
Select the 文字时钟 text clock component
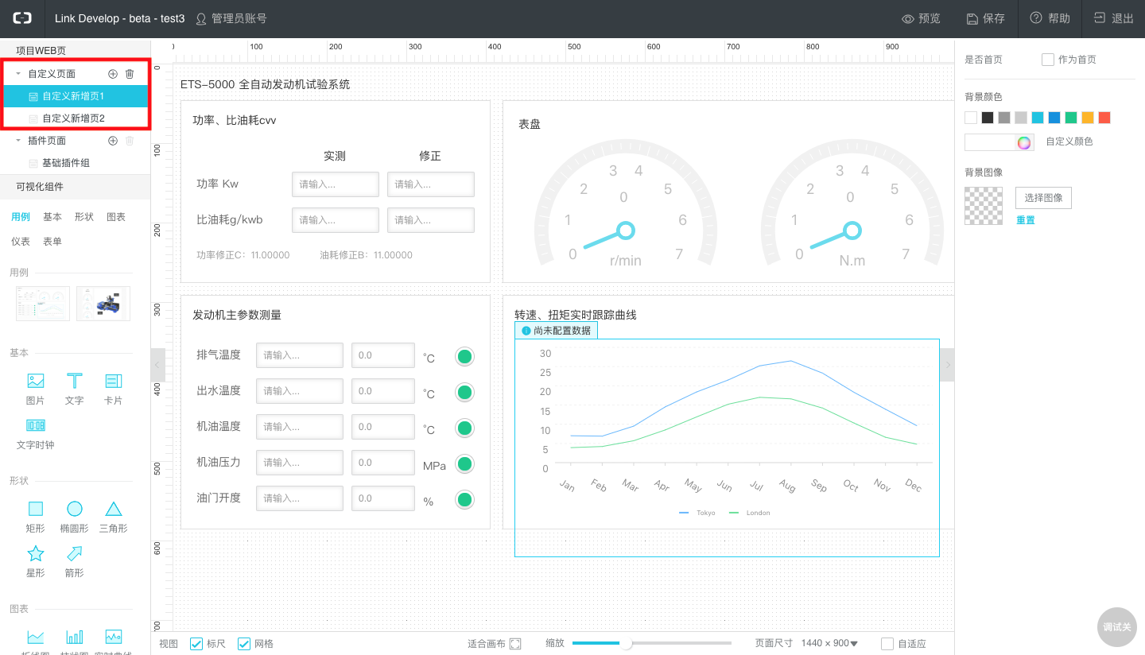tap(36, 433)
